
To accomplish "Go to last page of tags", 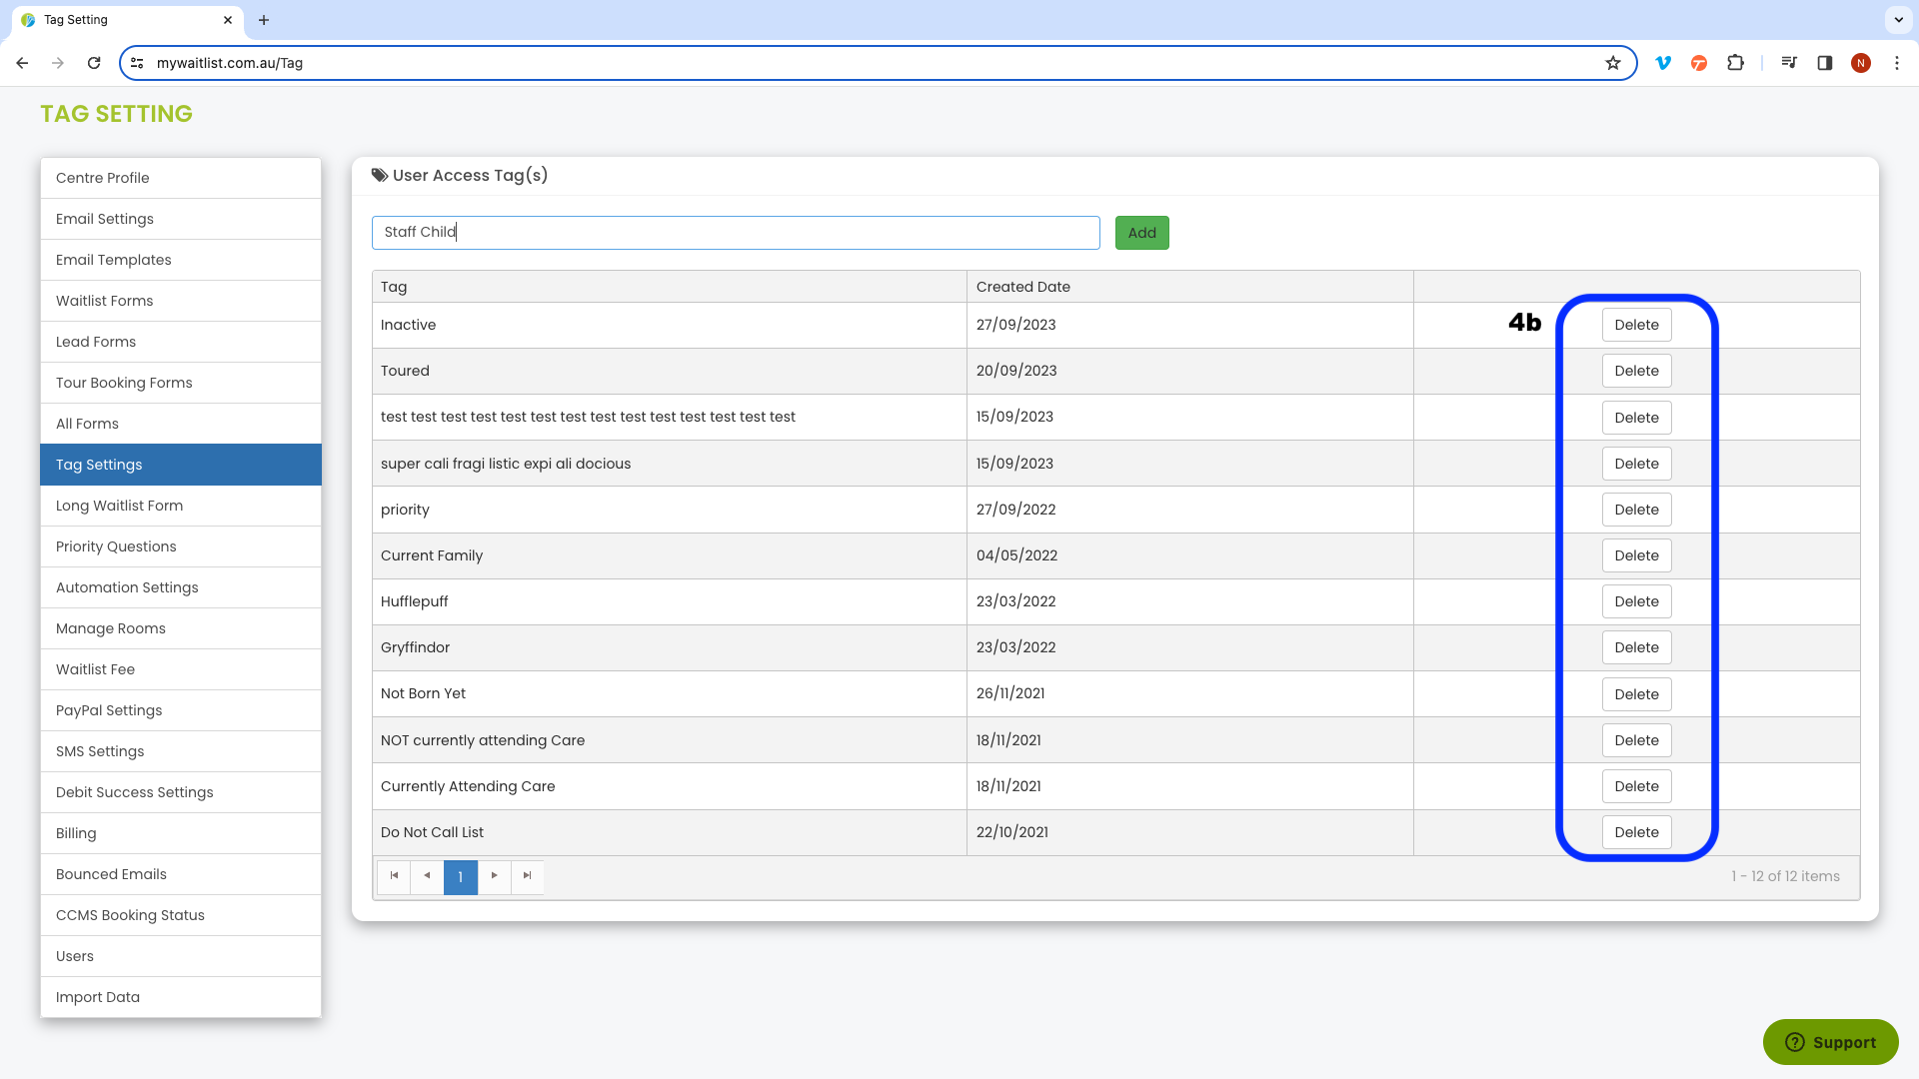I will (x=528, y=876).
